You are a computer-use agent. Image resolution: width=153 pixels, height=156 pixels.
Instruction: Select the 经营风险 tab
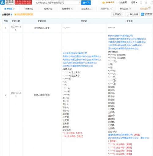coord(48,9)
